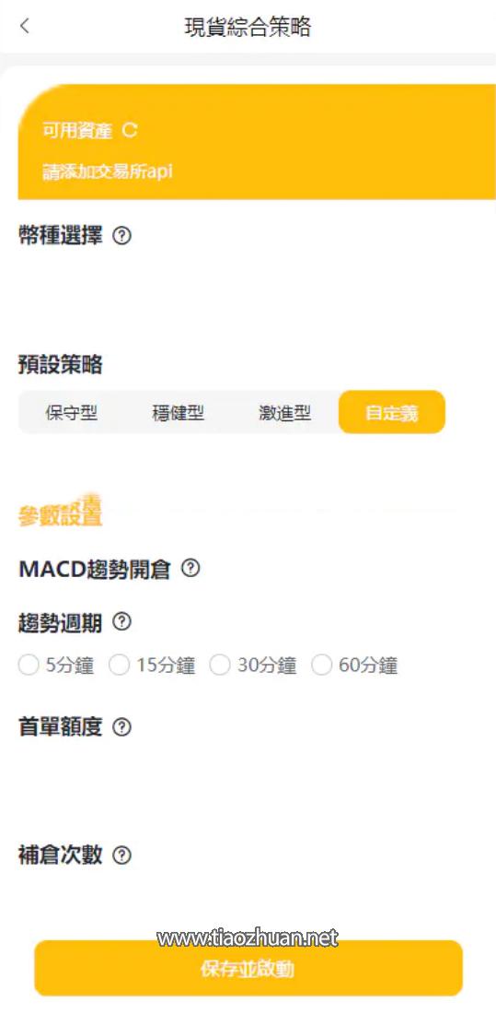
Task: Select the 5分鐘 trend period
Action: 56,665
